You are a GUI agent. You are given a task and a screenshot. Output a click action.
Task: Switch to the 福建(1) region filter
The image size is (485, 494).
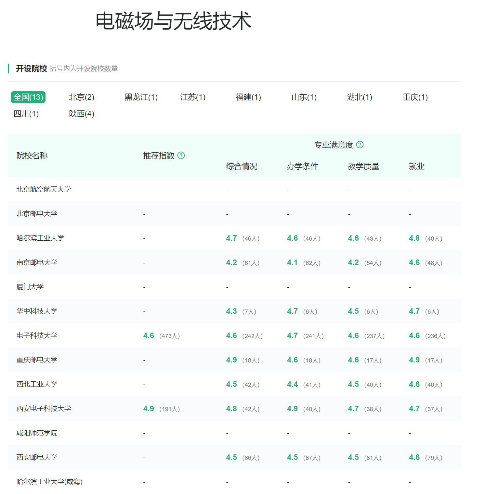(248, 97)
